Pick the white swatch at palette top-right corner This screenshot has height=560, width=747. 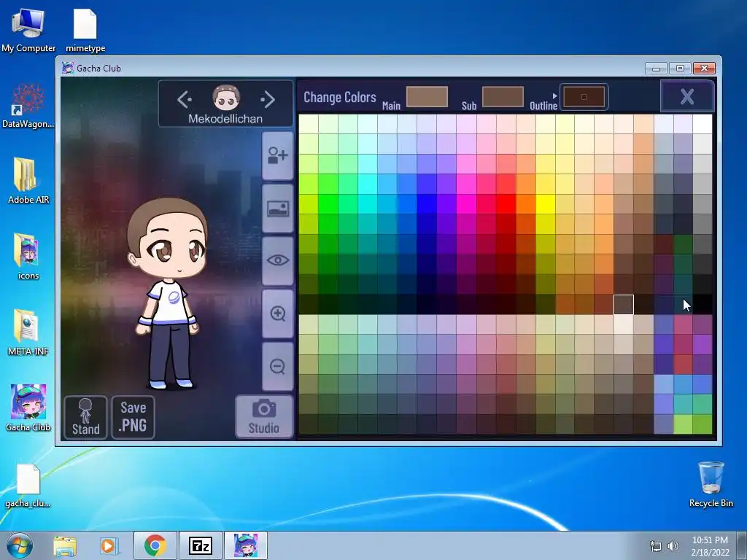pyautogui.click(x=703, y=124)
